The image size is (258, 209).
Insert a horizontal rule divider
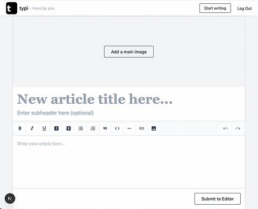pos(130,128)
